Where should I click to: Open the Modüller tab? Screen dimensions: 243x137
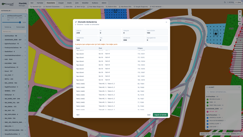click(85, 3)
